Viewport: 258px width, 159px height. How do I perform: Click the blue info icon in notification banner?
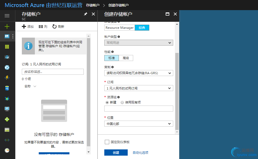(x=28, y=46)
